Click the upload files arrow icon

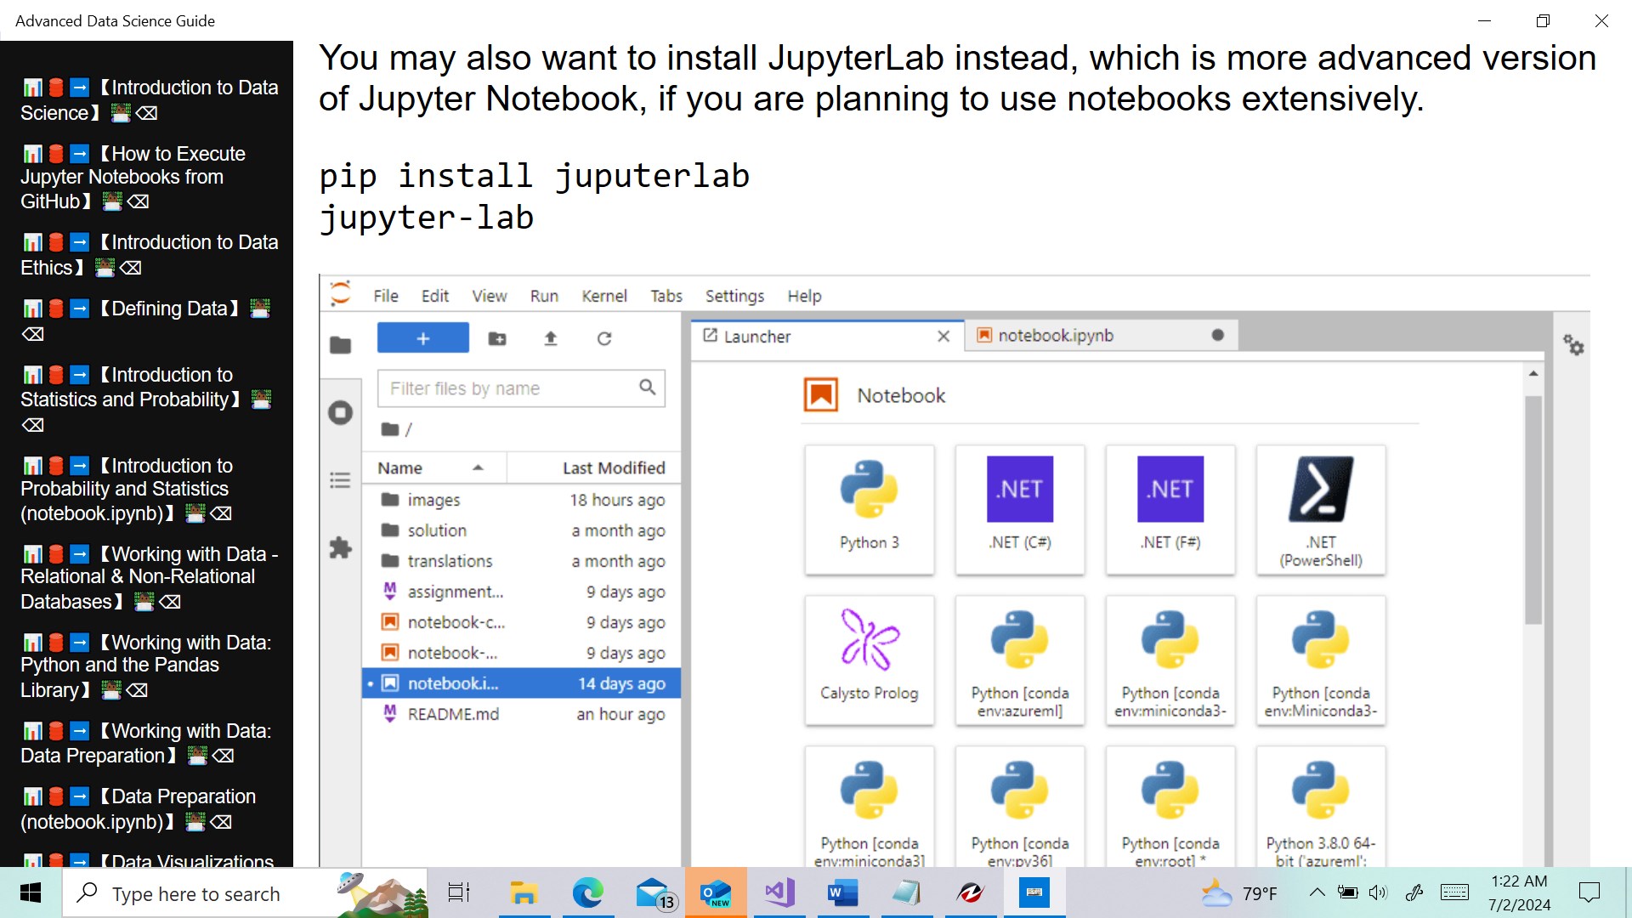point(551,338)
